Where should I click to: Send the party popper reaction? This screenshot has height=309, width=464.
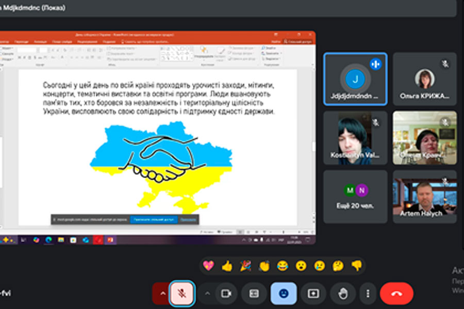pos(245,266)
